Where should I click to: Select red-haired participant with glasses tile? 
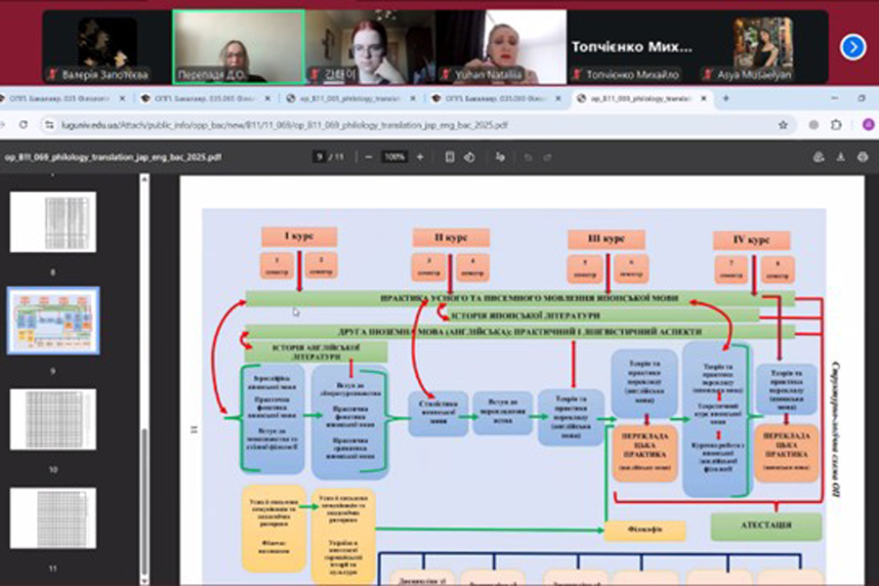coord(370,47)
